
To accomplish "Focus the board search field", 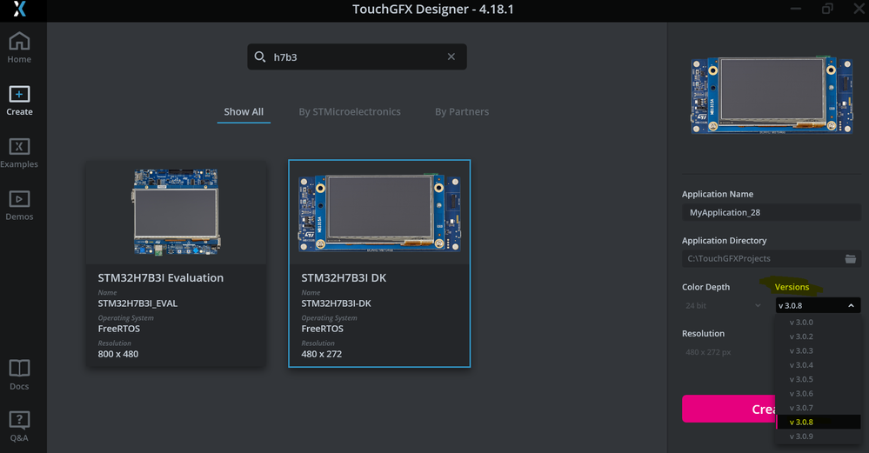I will [357, 57].
